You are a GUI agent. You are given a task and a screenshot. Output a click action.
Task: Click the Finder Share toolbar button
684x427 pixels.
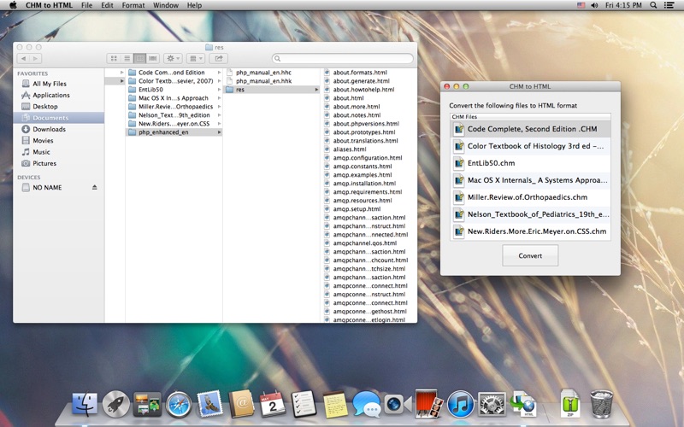[x=219, y=58]
